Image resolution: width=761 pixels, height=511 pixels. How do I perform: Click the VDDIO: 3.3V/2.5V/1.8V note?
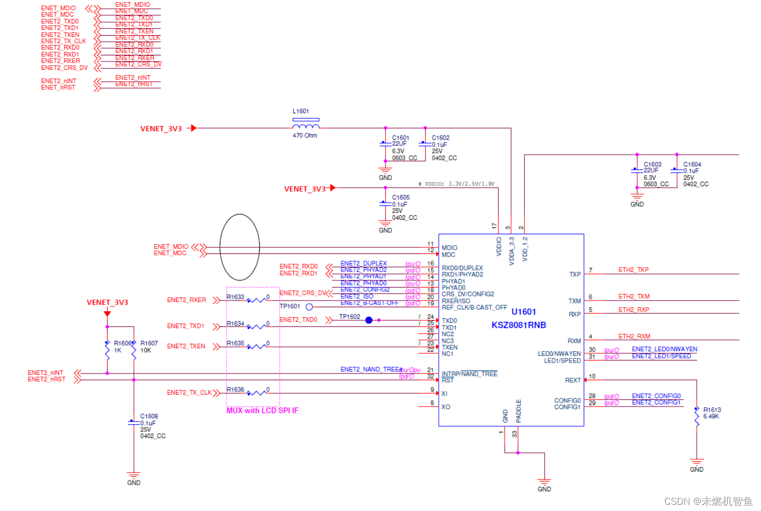point(456,184)
